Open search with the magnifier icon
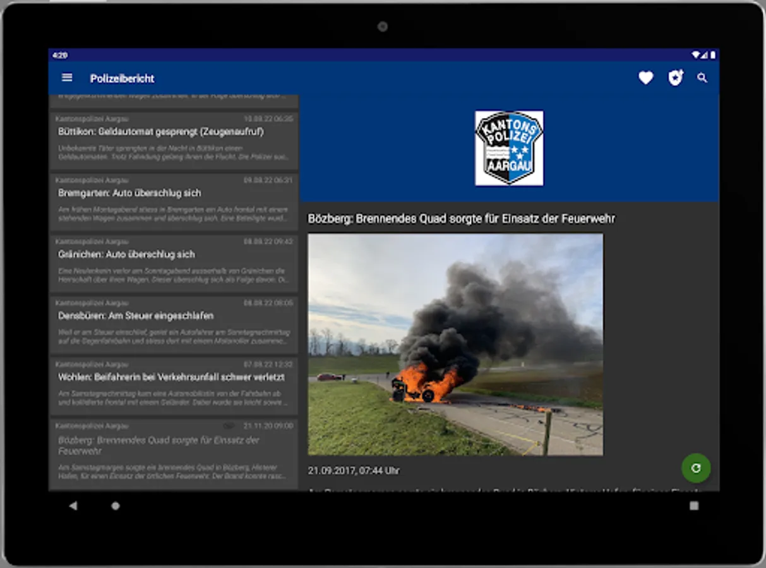 point(702,78)
